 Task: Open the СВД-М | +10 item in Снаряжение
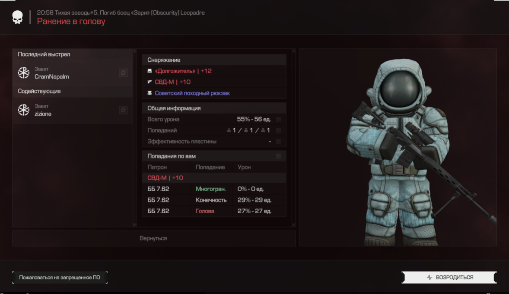tap(173, 82)
